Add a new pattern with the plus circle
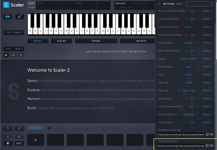Viewport: 217px width, 150px height. point(49,128)
